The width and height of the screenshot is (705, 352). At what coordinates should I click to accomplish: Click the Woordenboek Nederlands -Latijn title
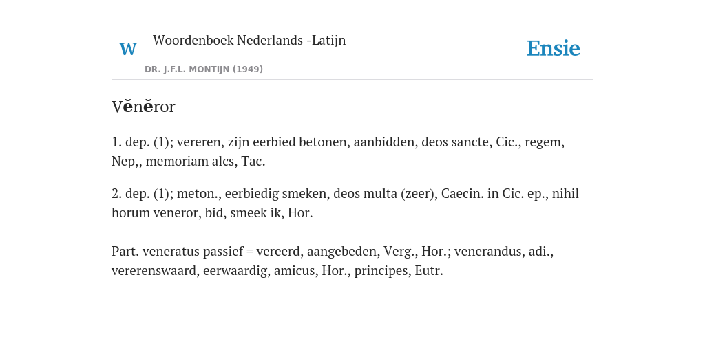point(249,40)
